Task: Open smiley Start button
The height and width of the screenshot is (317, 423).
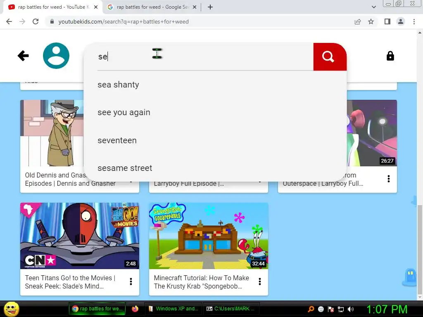Action: tap(12, 309)
